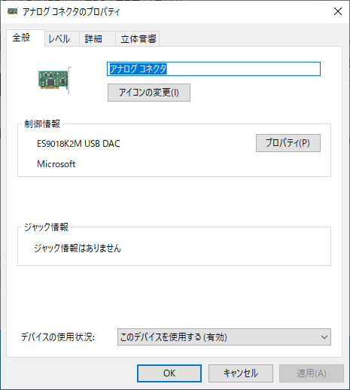
Task: Expand the デバイスの使用状況 dropdown
Action: 224,337
